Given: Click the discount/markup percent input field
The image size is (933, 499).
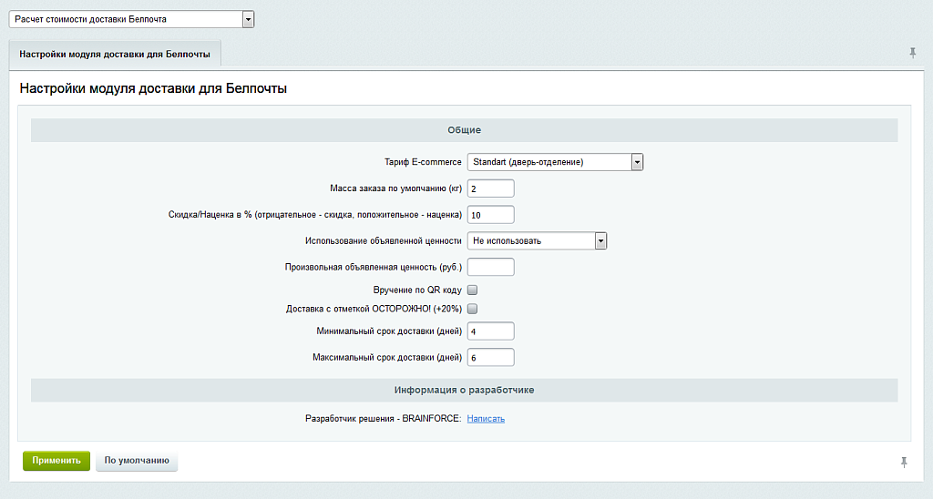Looking at the screenshot, I should (490, 215).
